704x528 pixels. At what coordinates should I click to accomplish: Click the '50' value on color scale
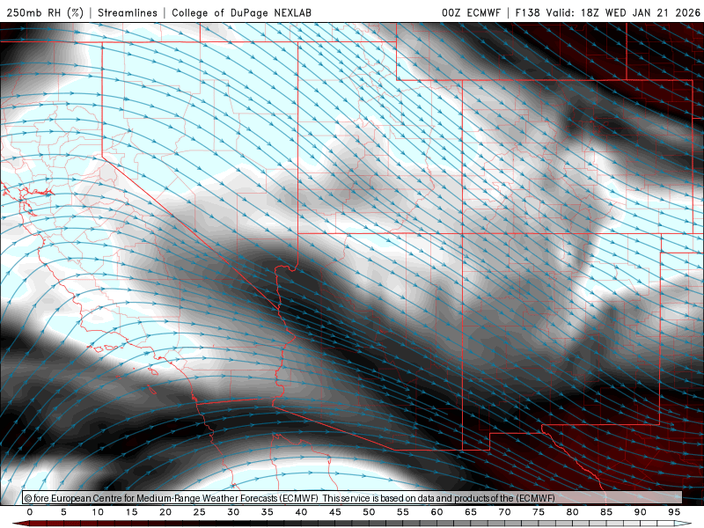coord(369,512)
